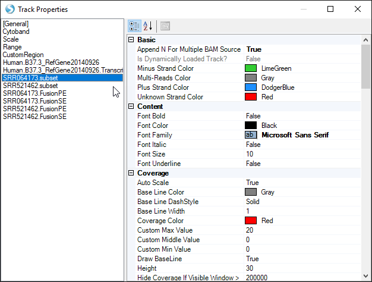Click Font Family Microsoft Sans Serif value
Screen dimensions: 372x282
[x=295, y=135]
